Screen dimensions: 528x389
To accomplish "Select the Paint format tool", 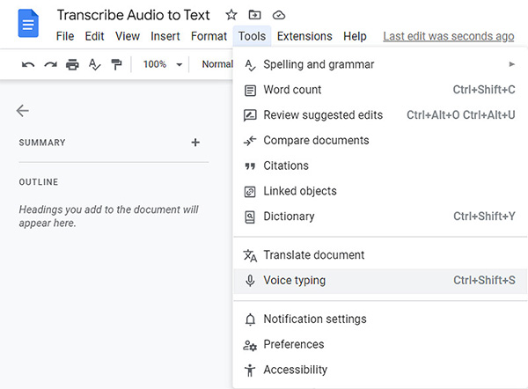I will point(116,64).
